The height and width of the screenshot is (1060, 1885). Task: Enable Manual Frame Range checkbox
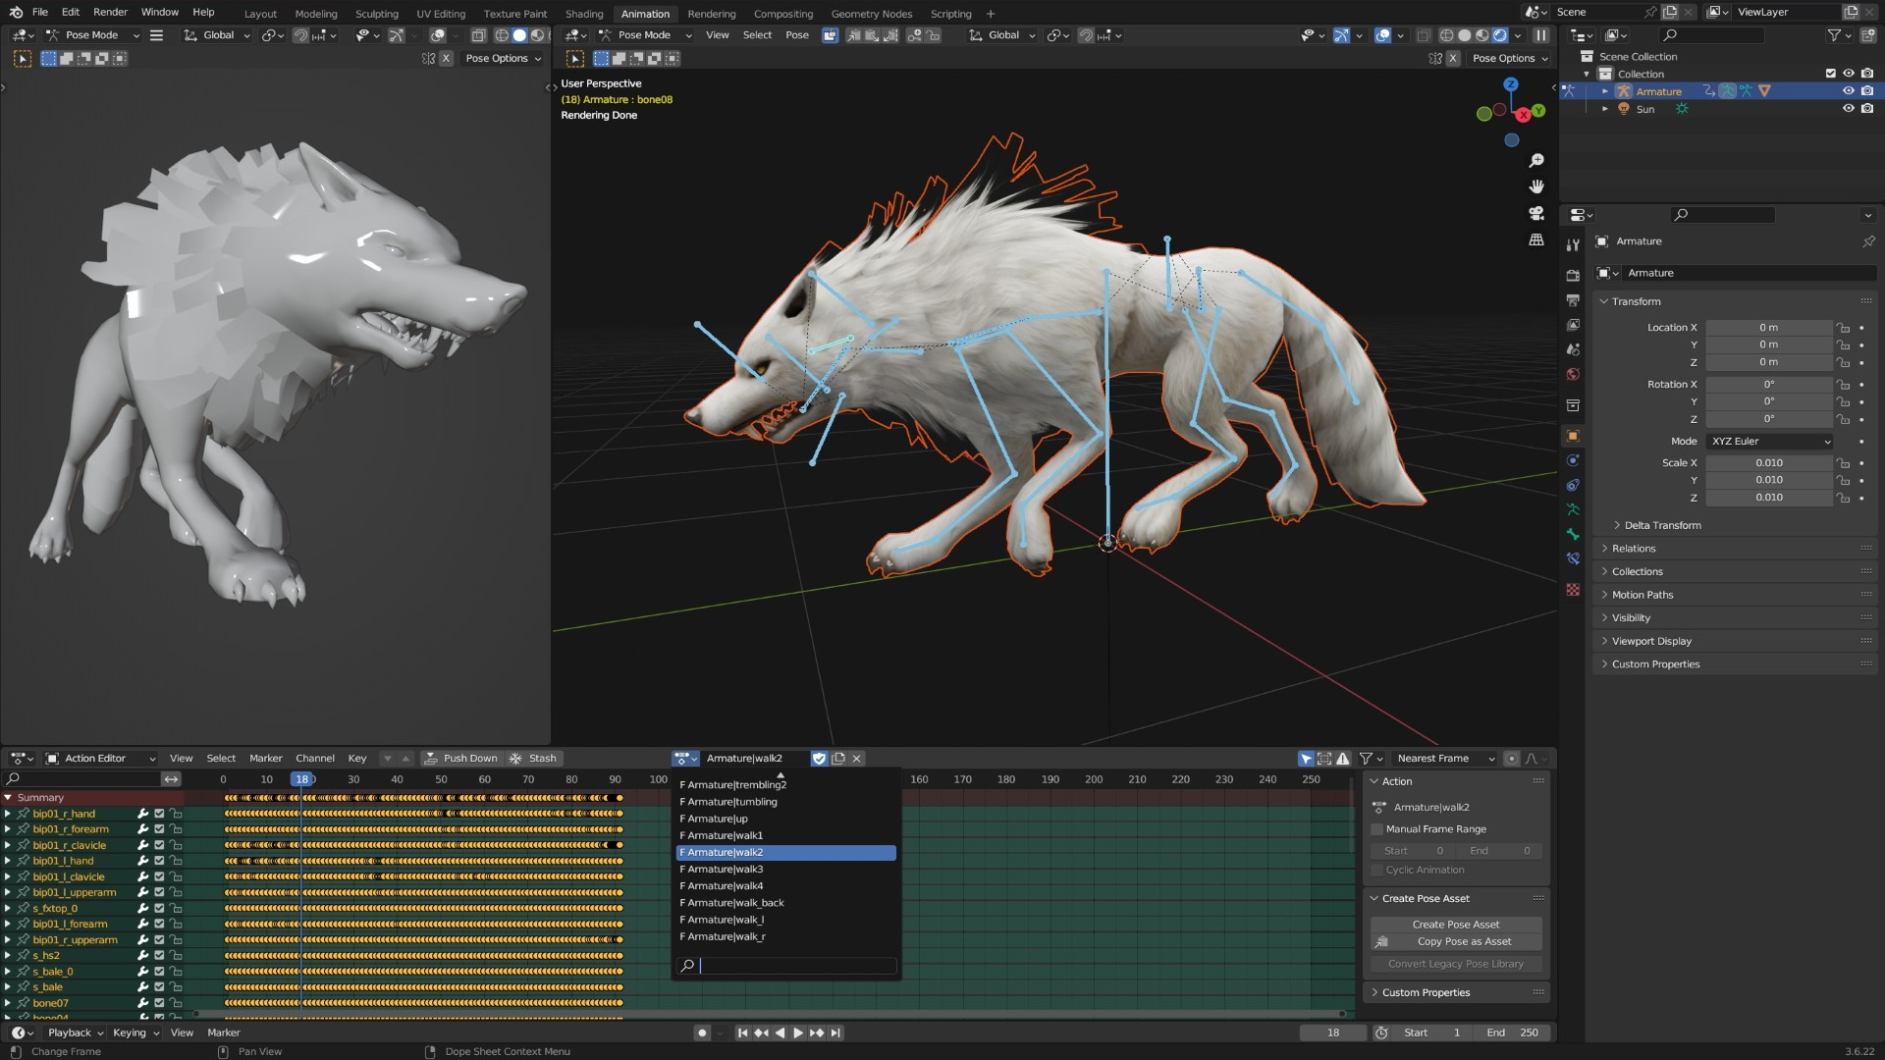click(x=1376, y=829)
